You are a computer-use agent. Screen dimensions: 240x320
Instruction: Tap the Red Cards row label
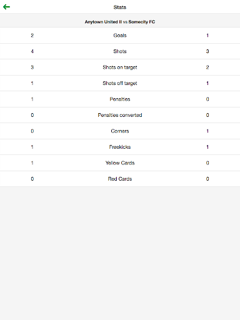click(120, 179)
